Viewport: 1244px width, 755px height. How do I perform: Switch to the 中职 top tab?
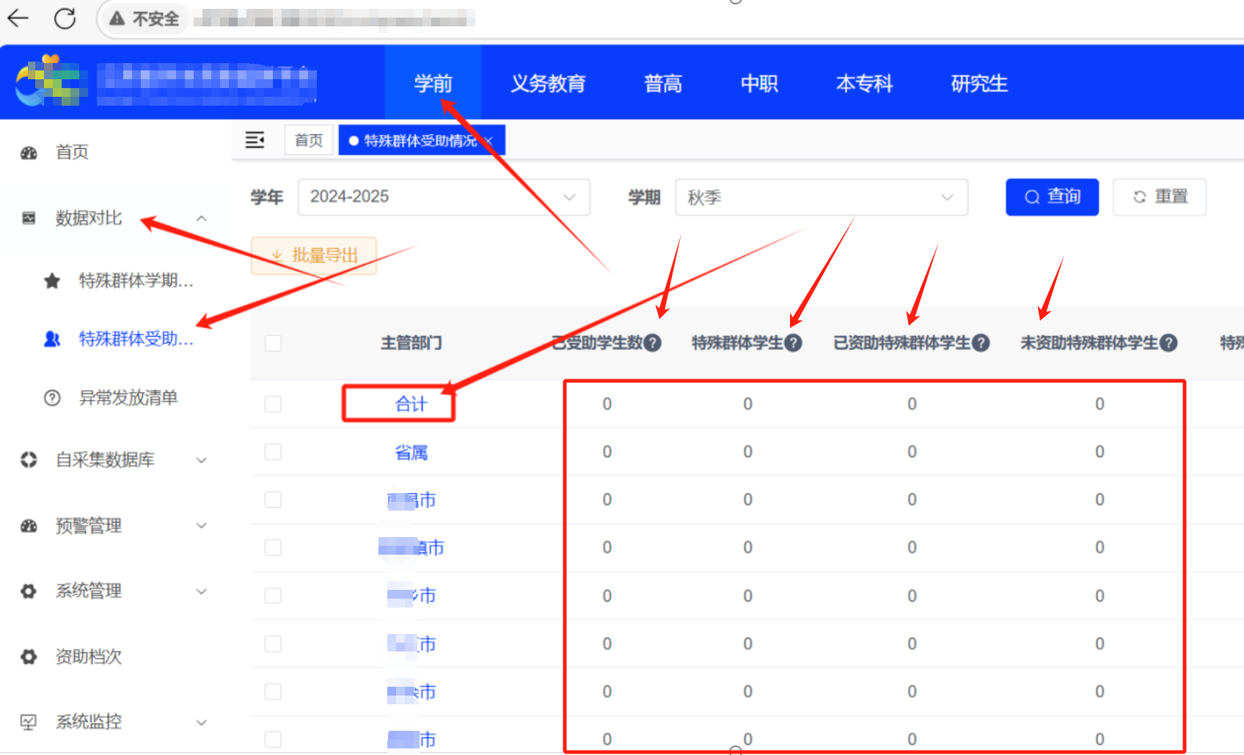(759, 83)
